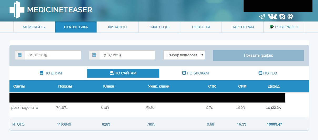This screenshot has width=318, height=140.
Task: Click the Уник. клики column header
Action: 159,86
